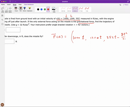This screenshot has height=107, width=130.
Task: Choose the Lasso Select tool
Action: coord(6,9)
